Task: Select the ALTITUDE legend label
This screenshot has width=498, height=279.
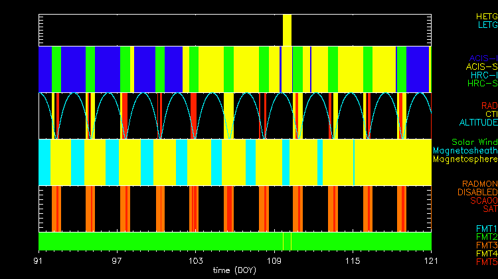Action: (478, 123)
